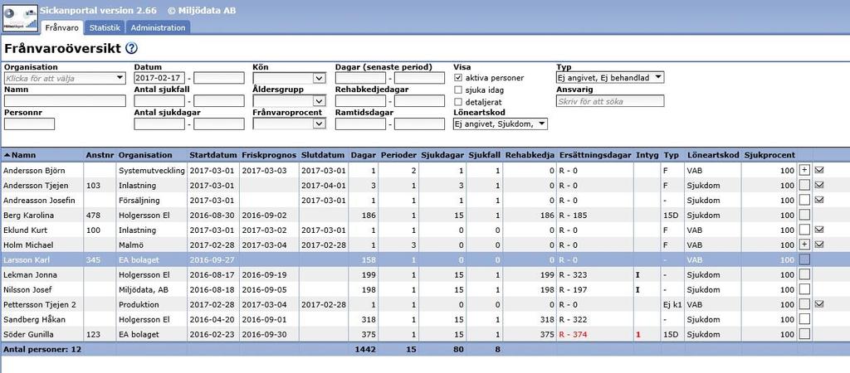Open the Kön dropdown
This screenshot has width=850, height=373.
click(x=289, y=78)
